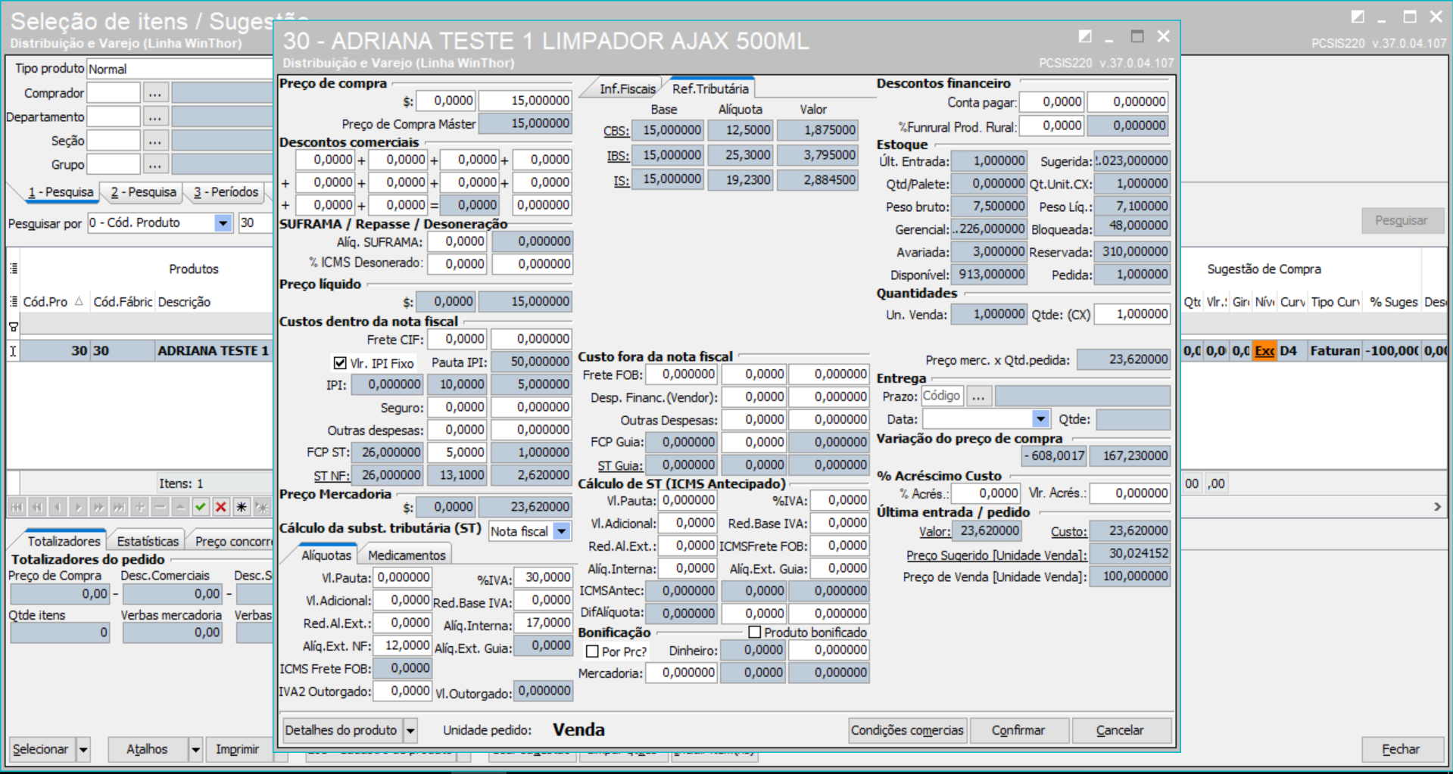Click the skin icon in Seleção de itens window
The height and width of the screenshot is (774, 1453).
click(x=1358, y=17)
